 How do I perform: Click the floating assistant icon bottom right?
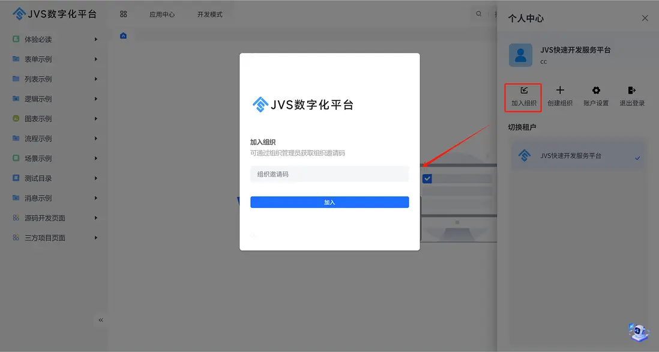tap(638, 332)
